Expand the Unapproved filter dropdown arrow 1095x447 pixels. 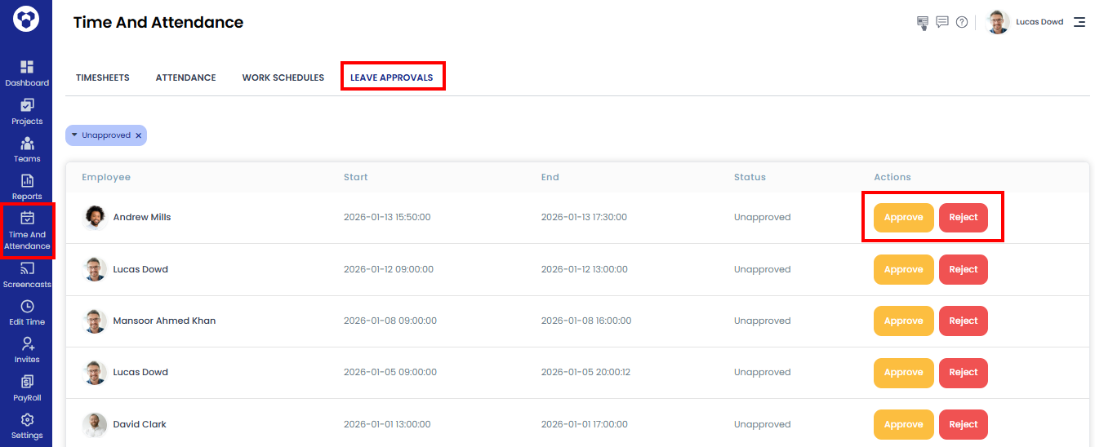pos(74,135)
